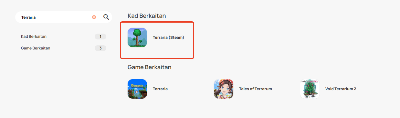Image resolution: width=400 pixels, height=118 pixels.
Task: Select the red-outlined Terraria (Steam) card
Action: tap(157, 40)
